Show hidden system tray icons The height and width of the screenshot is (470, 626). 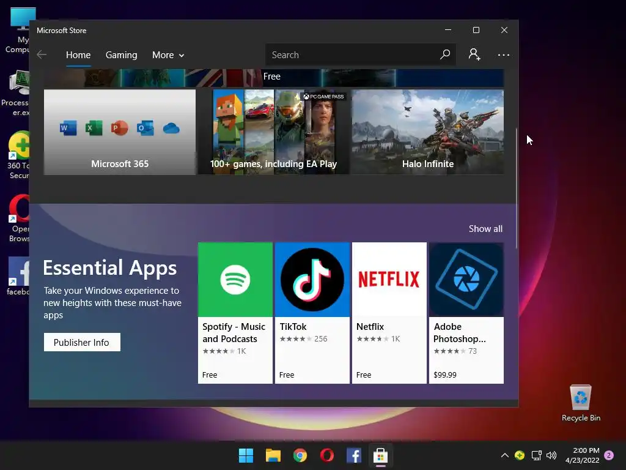(504, 455)
